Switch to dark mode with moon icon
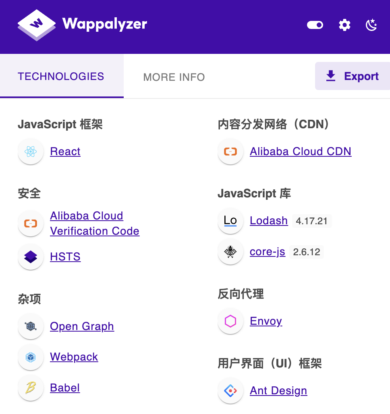390x414 pixels. click(371, 25)
